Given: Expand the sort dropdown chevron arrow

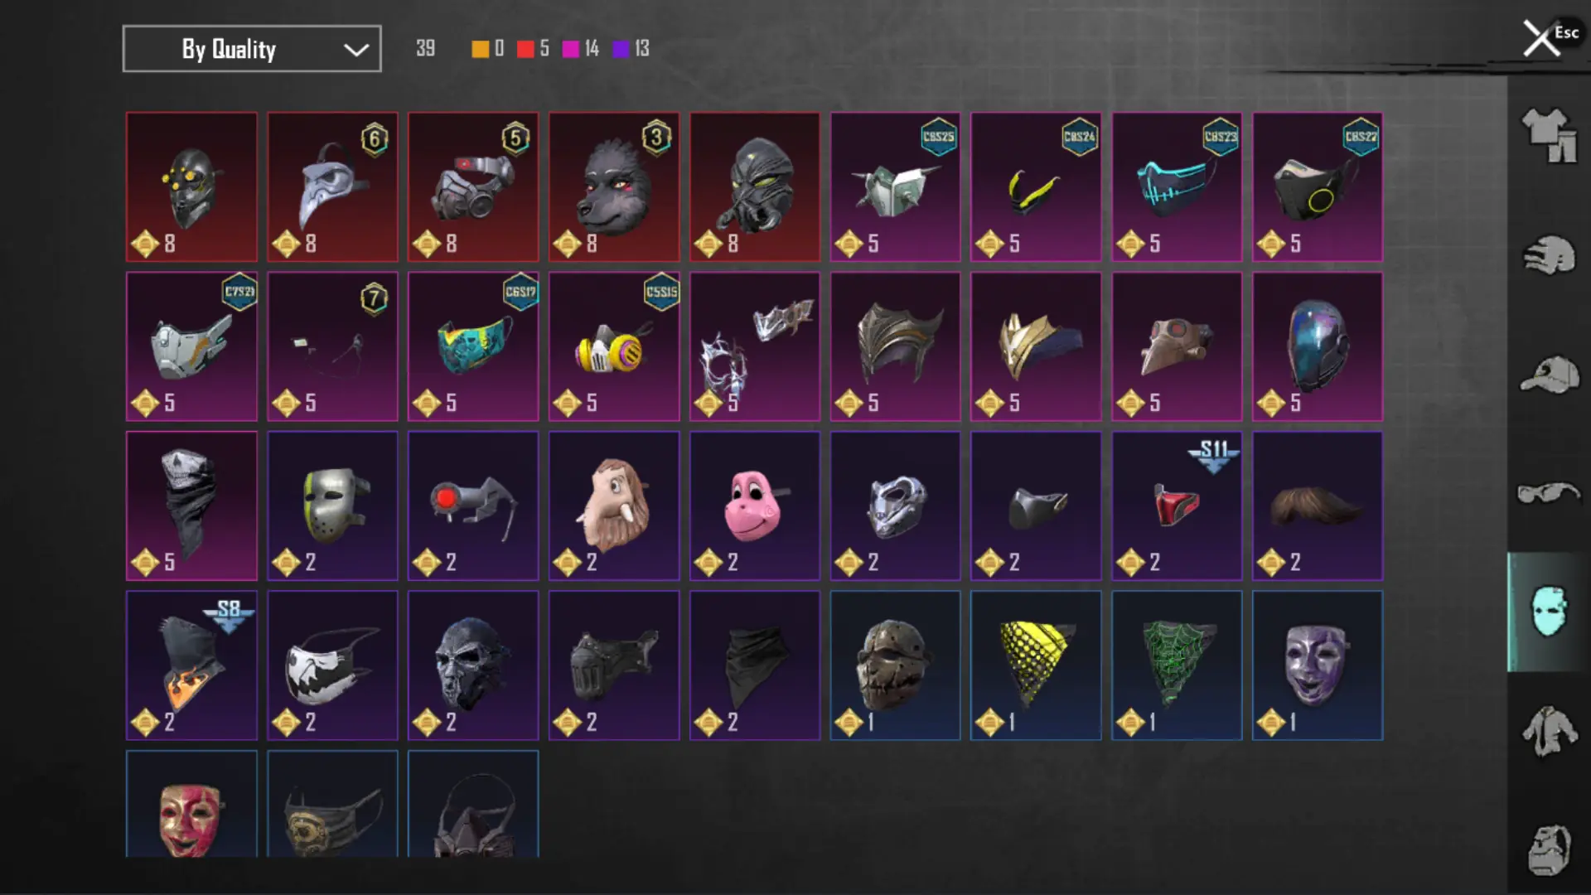Looking at the screenshot, I should pyautogui.click(x=356, y=50).
